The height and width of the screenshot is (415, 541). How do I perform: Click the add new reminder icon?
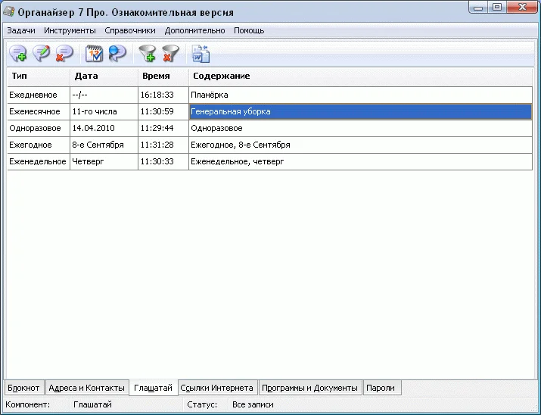18,53
